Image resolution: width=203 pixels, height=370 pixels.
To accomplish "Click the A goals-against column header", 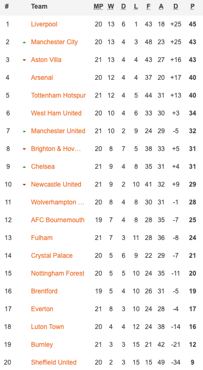I will [x=161, y=6].
